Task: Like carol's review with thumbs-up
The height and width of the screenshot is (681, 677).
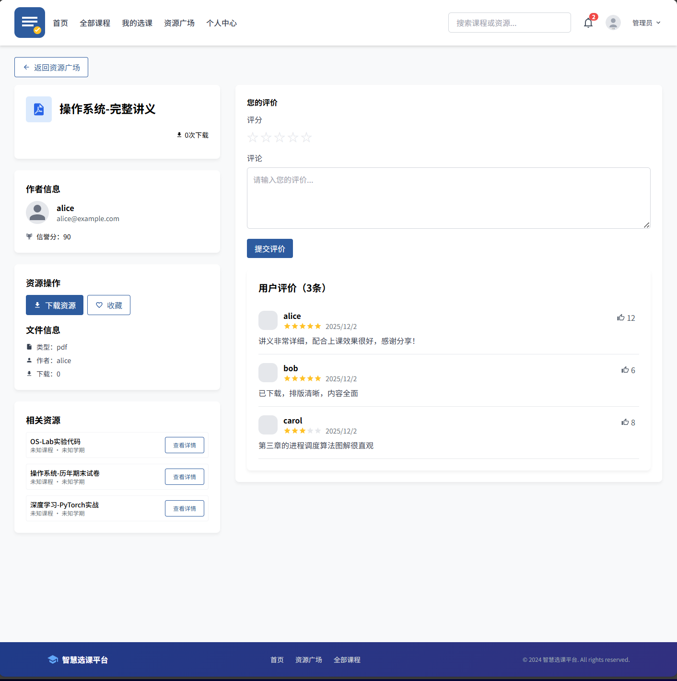Action: (x=625, y=422)
